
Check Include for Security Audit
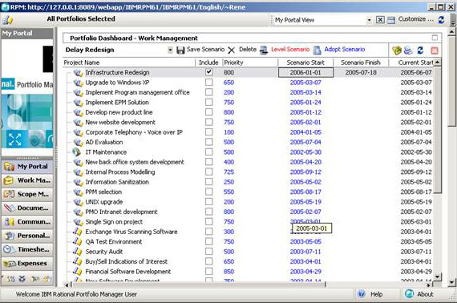[x=208, y=251]
